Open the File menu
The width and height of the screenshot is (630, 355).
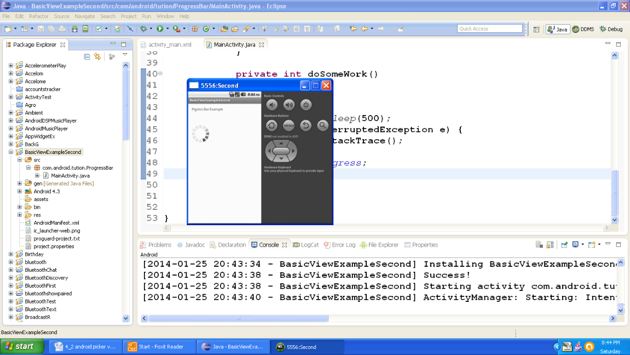coord(6,16)
